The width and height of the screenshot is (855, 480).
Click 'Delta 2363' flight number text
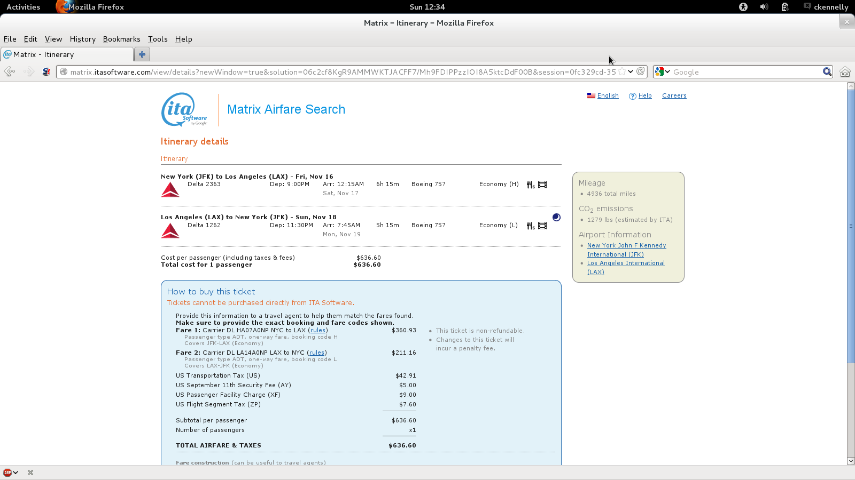204,184
